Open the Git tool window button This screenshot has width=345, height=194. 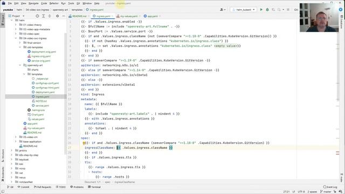click(10, 187)
